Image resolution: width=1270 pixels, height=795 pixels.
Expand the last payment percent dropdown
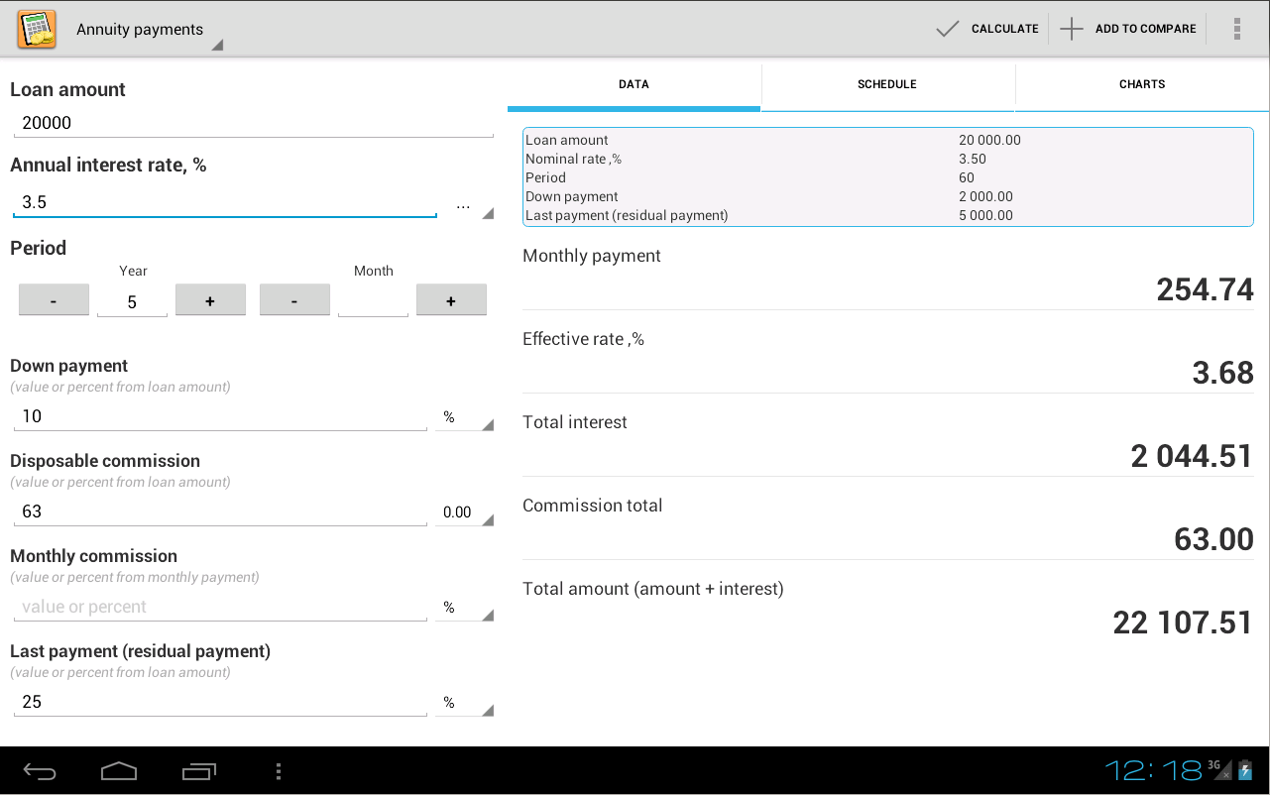pyautogui.click(x=464, y=703)
